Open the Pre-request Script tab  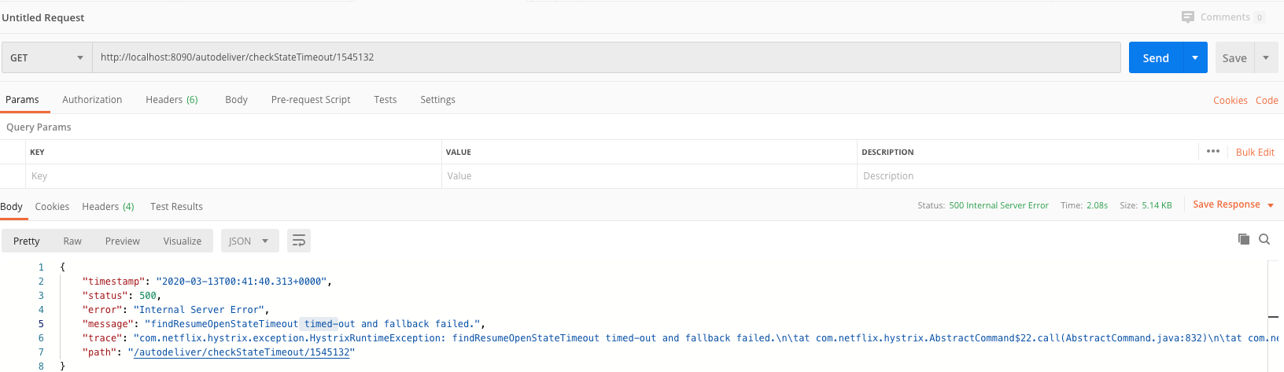[311, 100]
